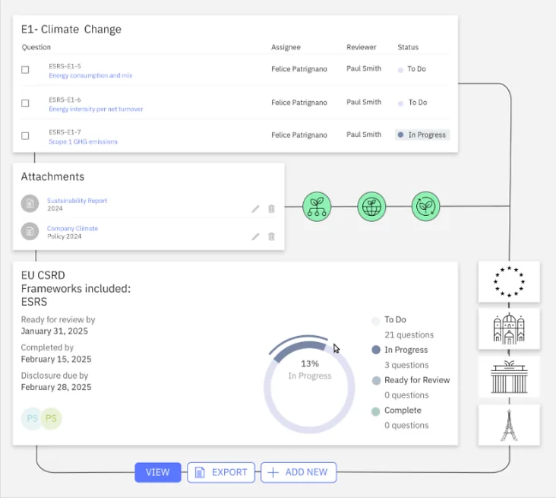This screenshot has width=556, height=498.
Task: Select the green plant hierarchy icon
Action: coord(317,207)
